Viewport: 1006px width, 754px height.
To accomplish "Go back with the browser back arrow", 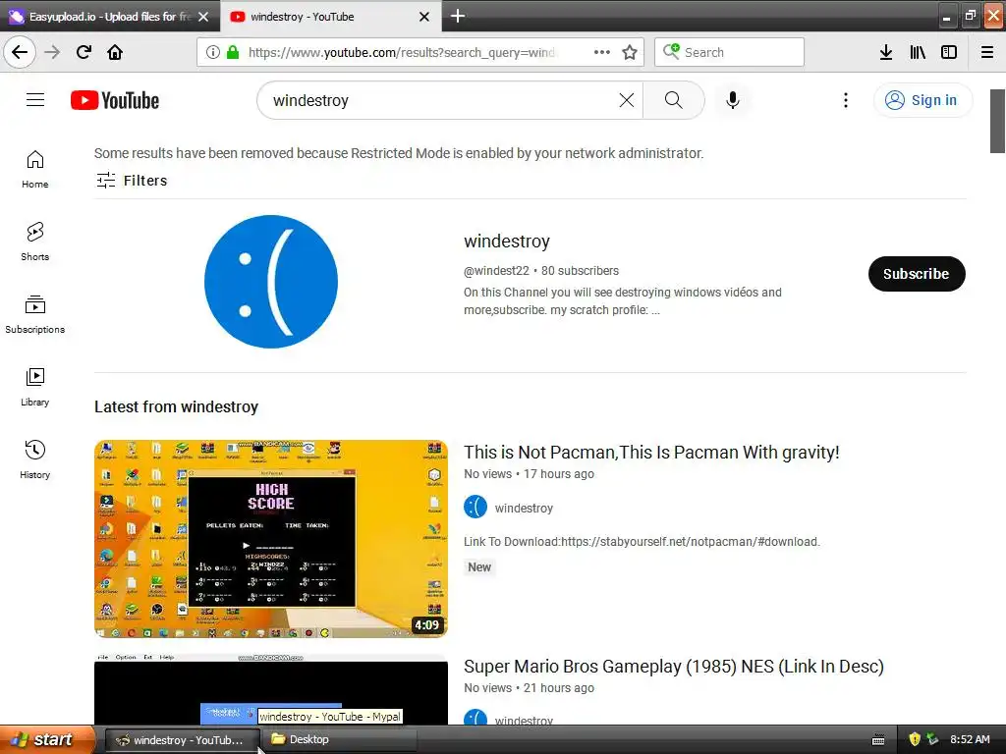I will click(x=20, y=52).
